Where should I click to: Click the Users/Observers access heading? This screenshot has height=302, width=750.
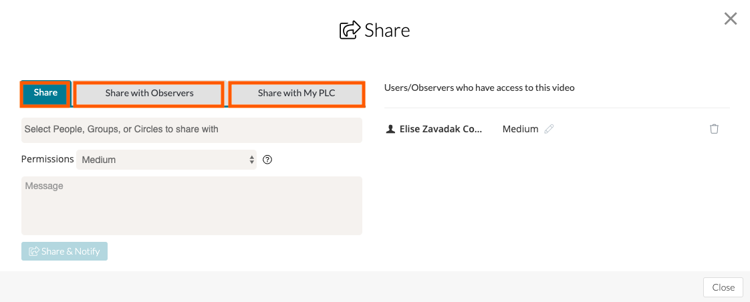479,88
